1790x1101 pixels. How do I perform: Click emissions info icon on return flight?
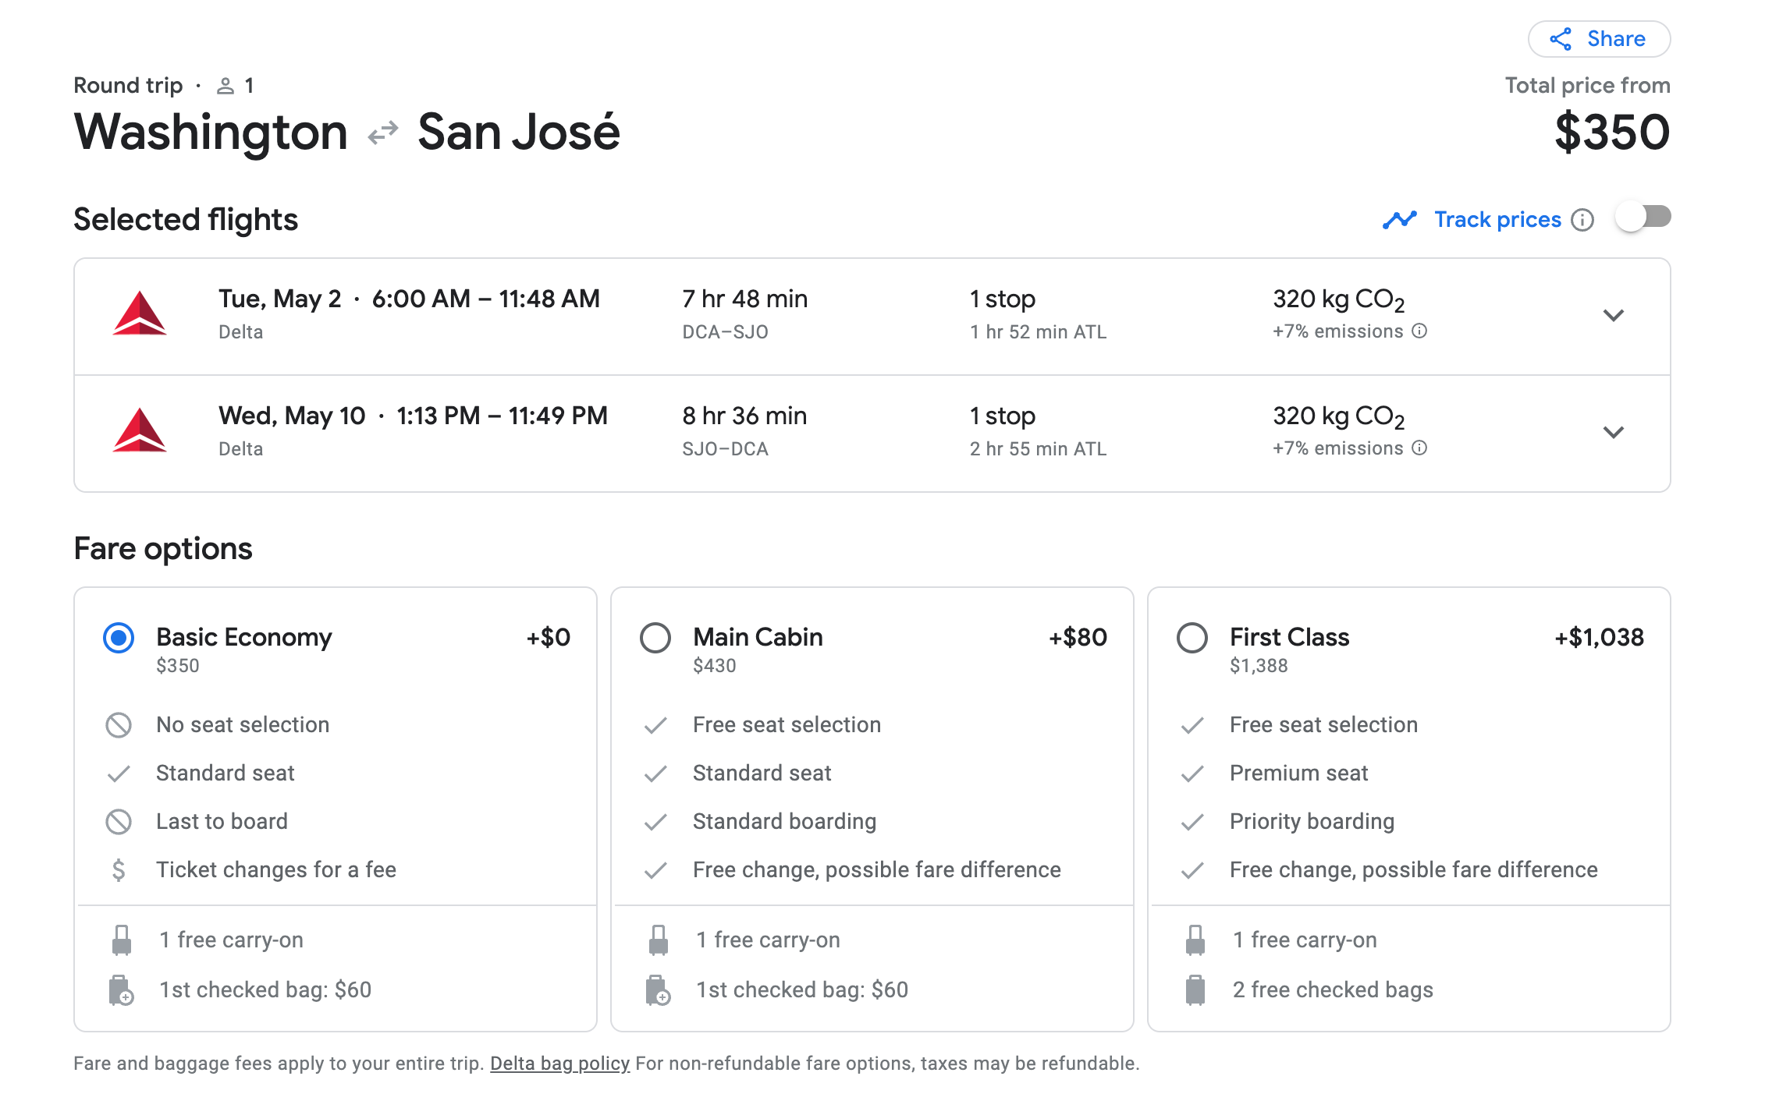(1420, 448)
